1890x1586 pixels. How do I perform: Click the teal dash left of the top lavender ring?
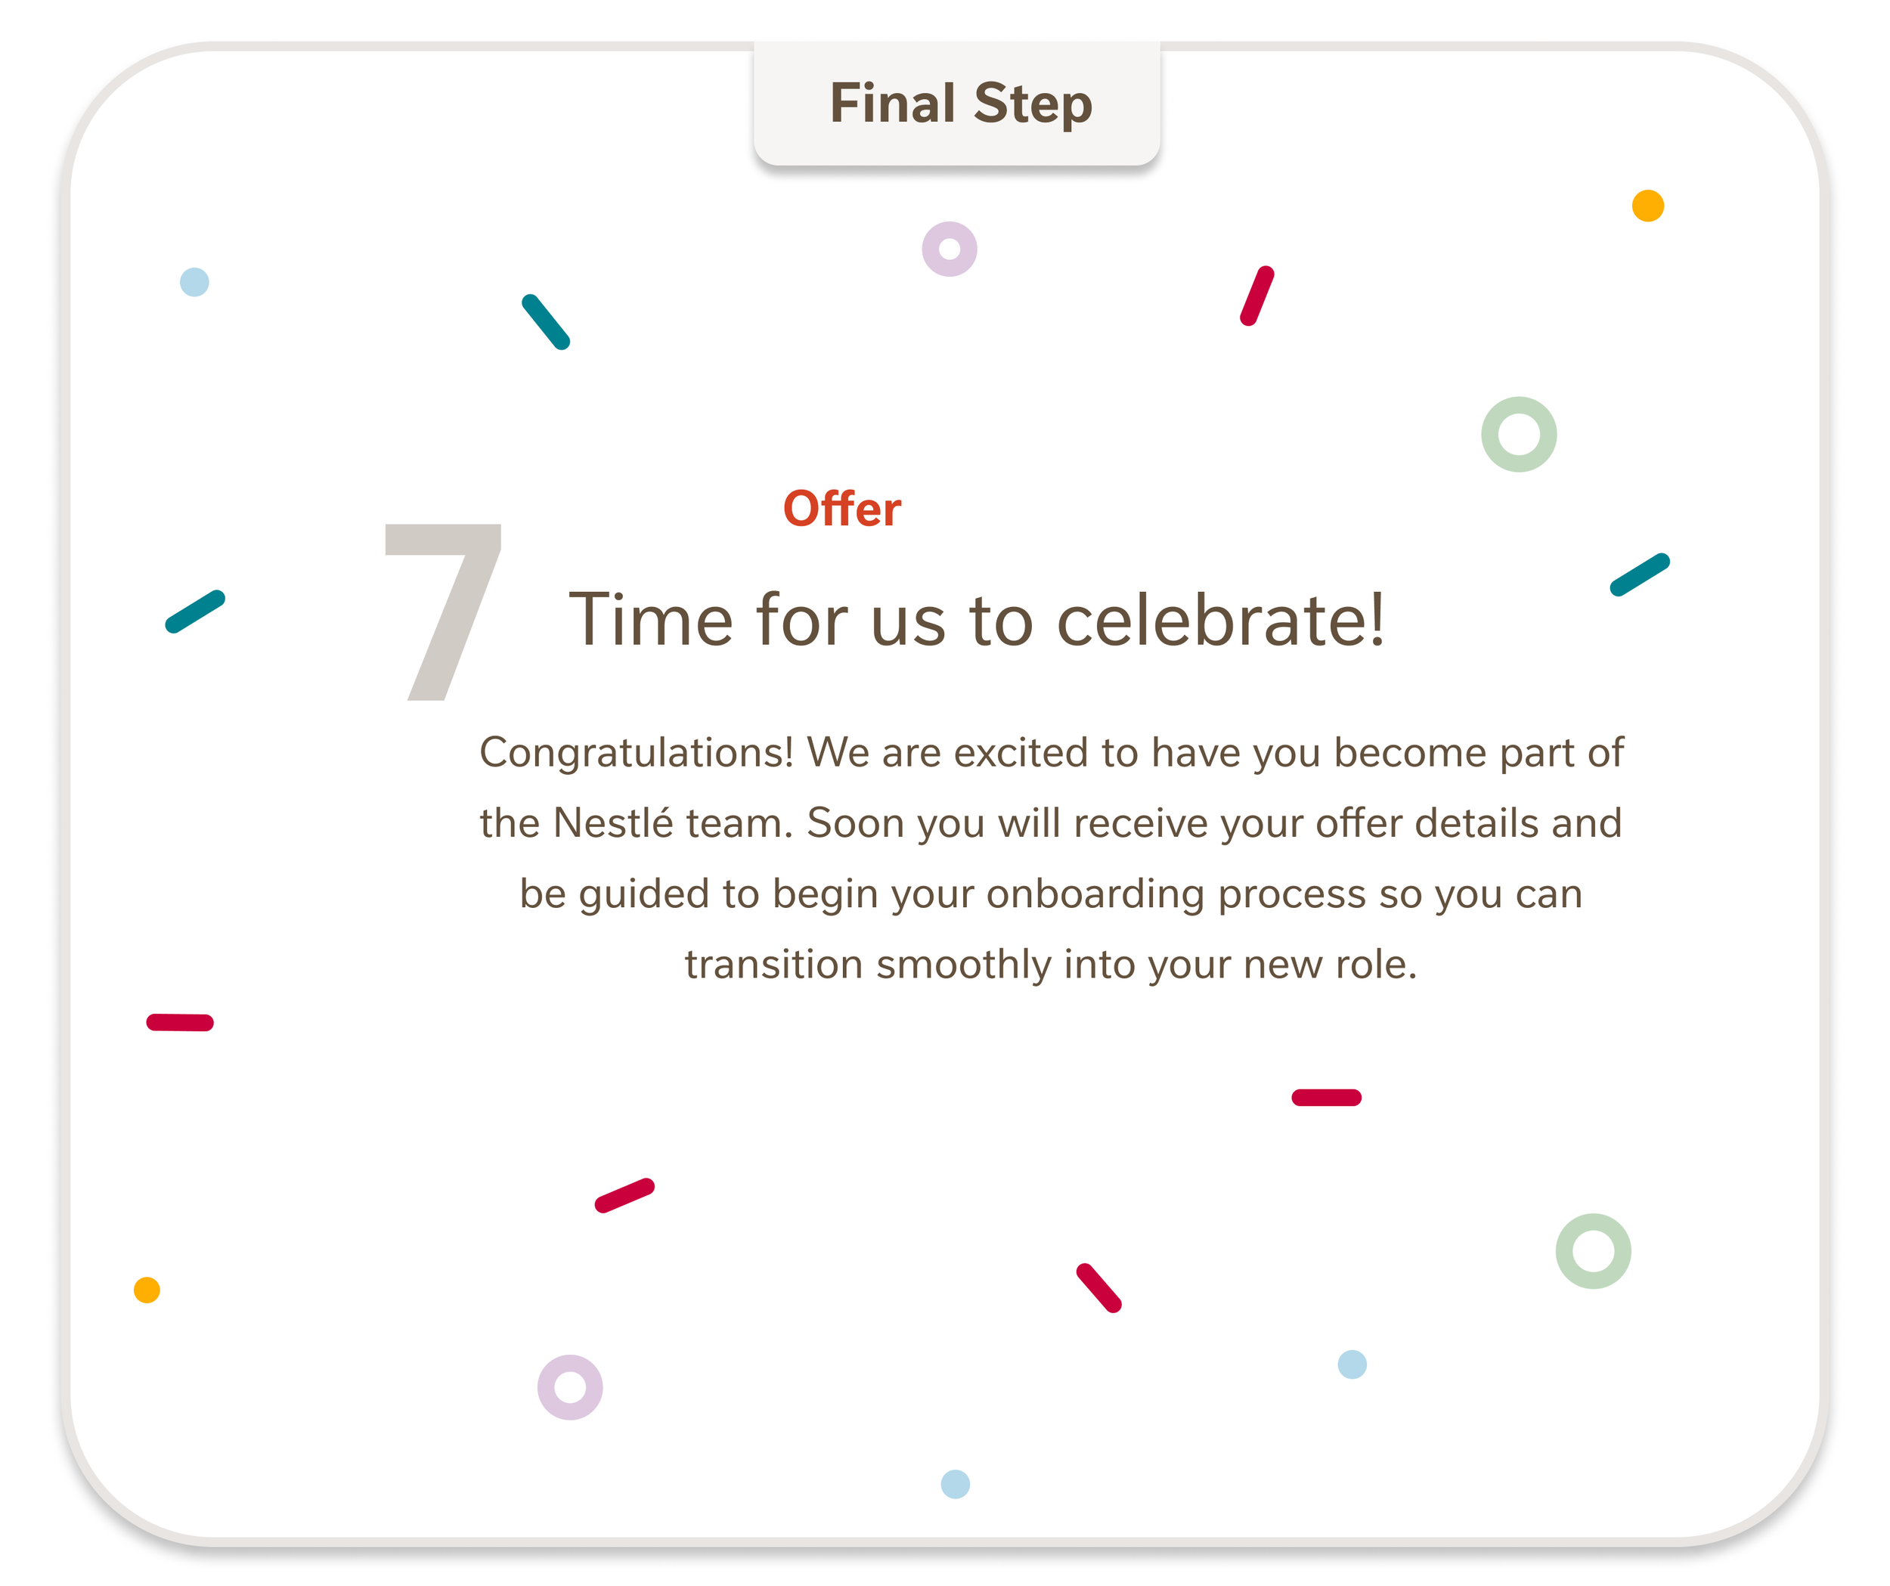pos(545,321)
